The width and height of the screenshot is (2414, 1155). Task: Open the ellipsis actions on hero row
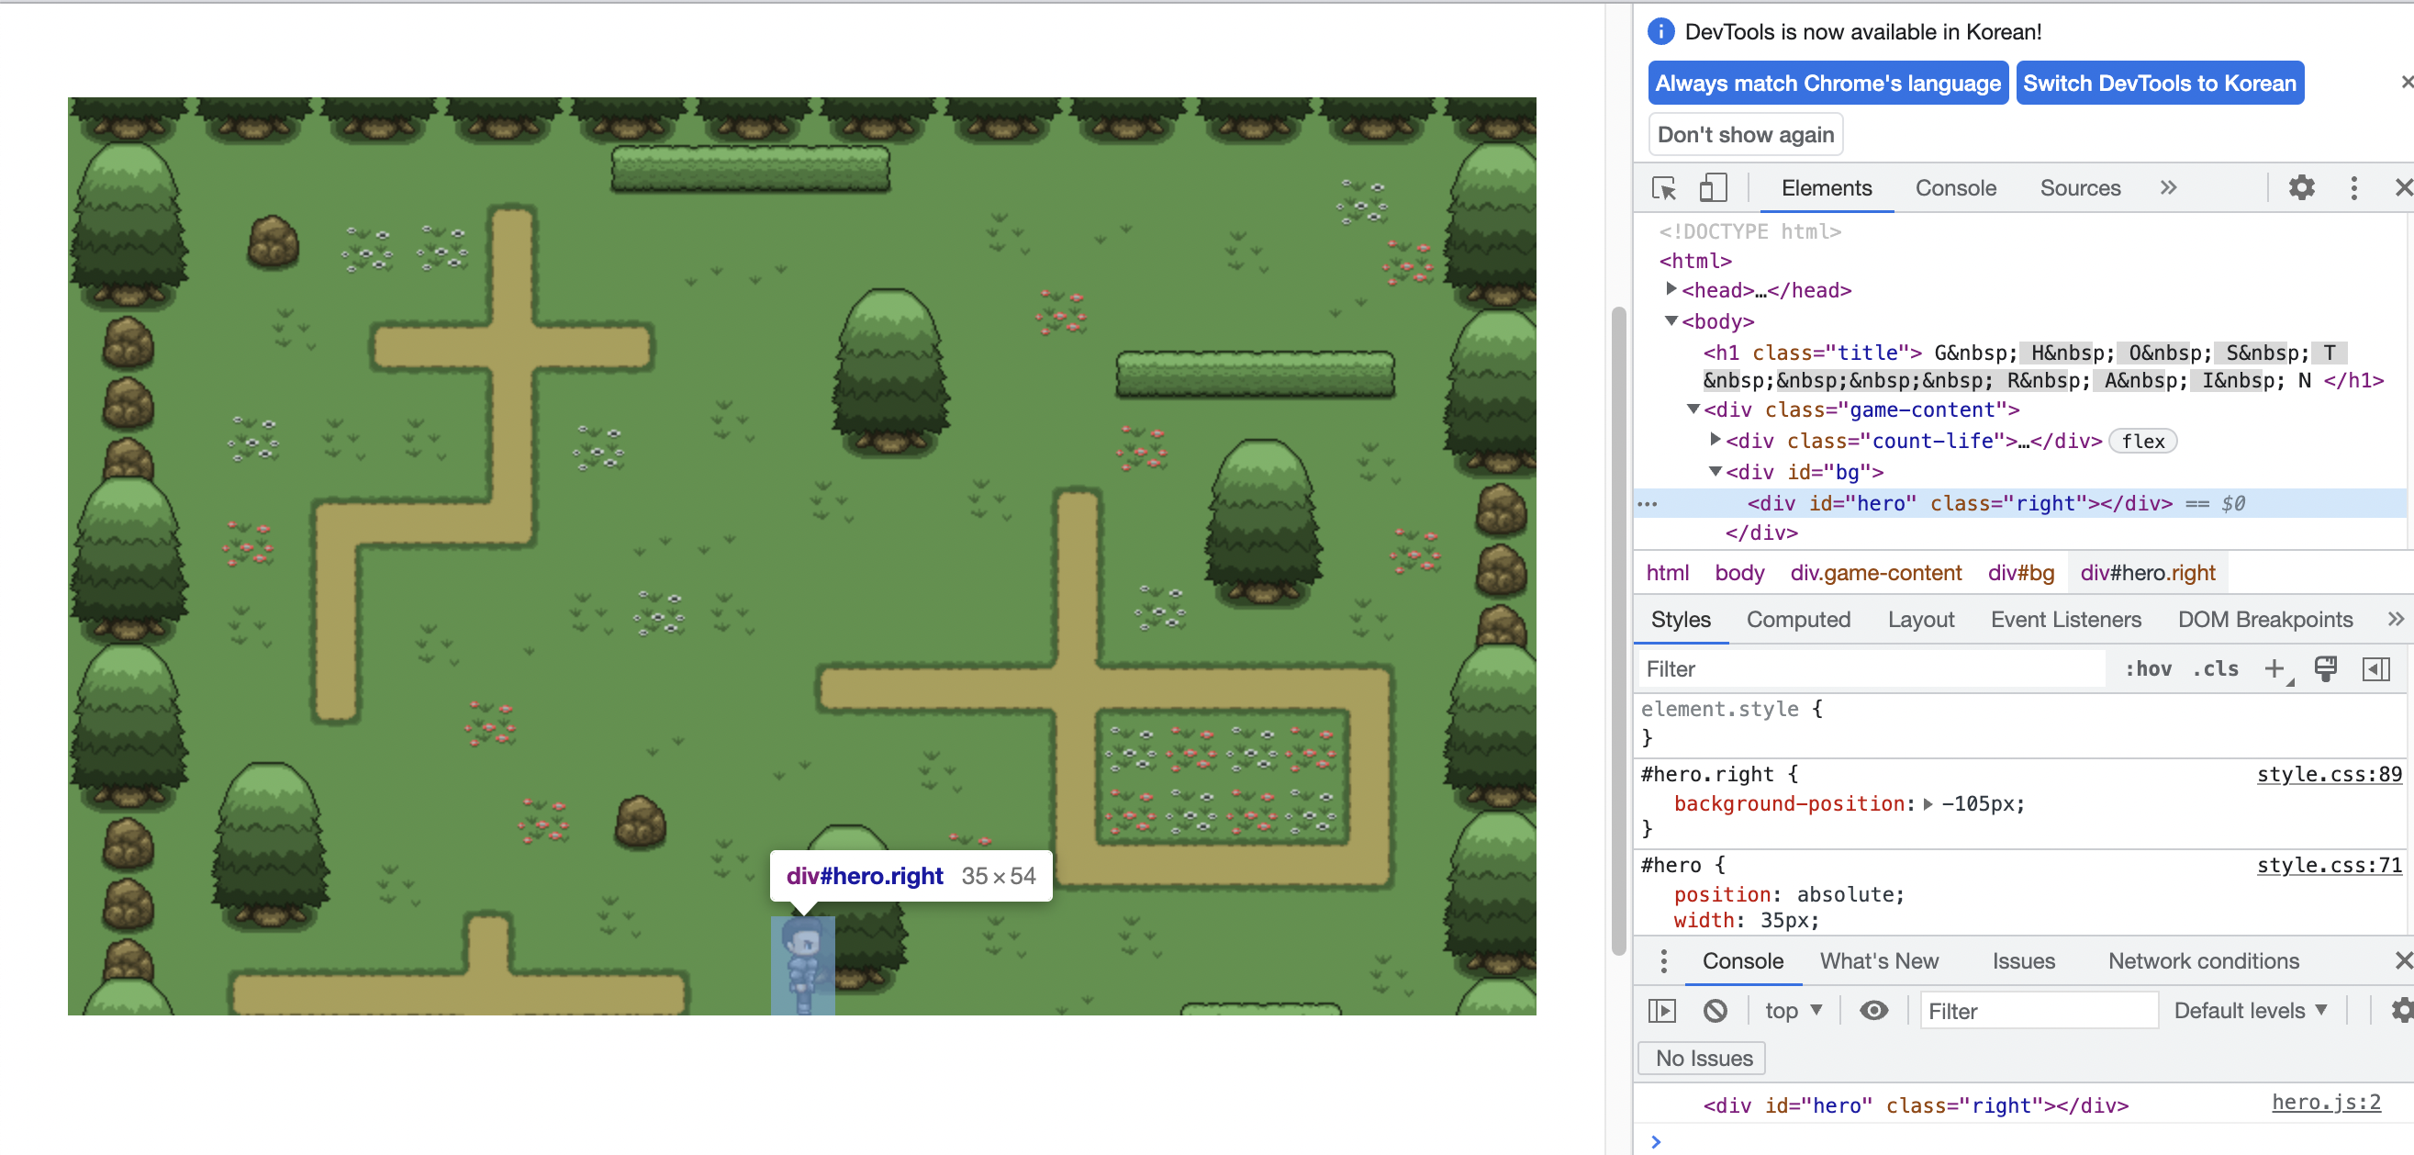(x=1648, y=504)
